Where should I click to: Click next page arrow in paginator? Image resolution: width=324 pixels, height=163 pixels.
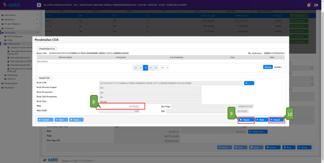point(151,68)
